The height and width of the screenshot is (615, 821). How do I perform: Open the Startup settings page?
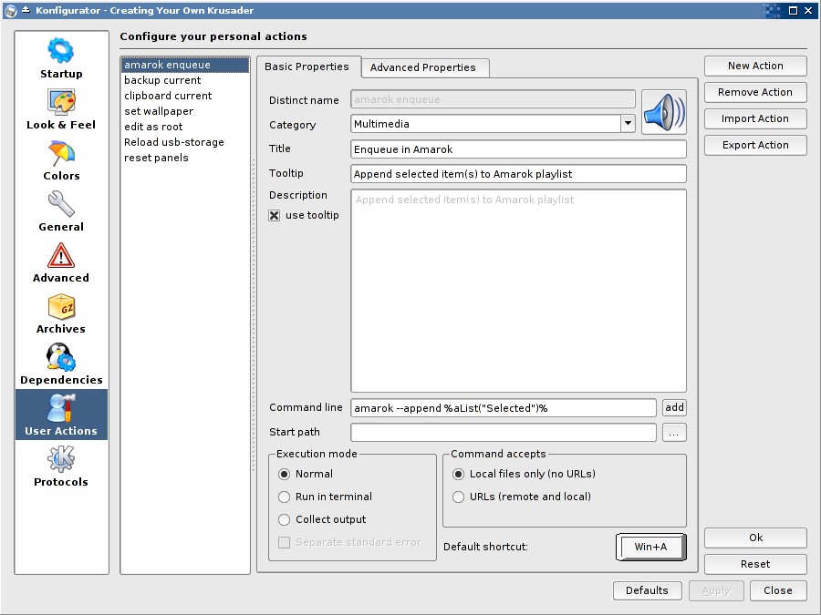click(x=61, y=58)
